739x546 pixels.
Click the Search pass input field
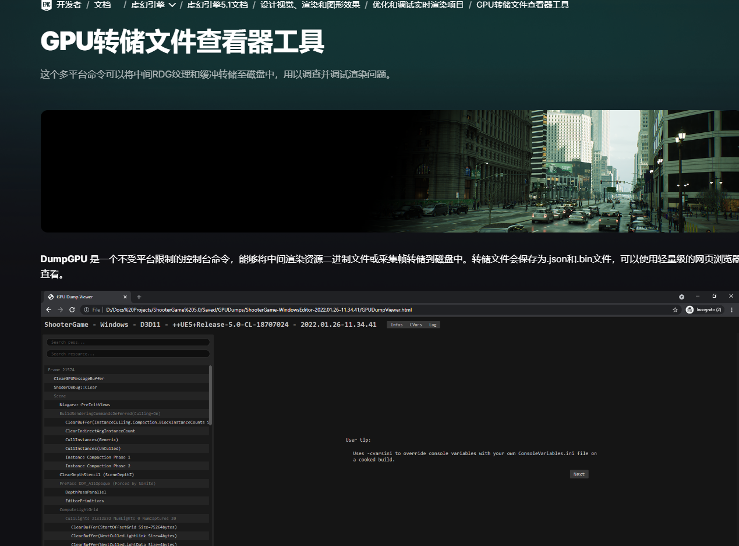click(128, 342)
